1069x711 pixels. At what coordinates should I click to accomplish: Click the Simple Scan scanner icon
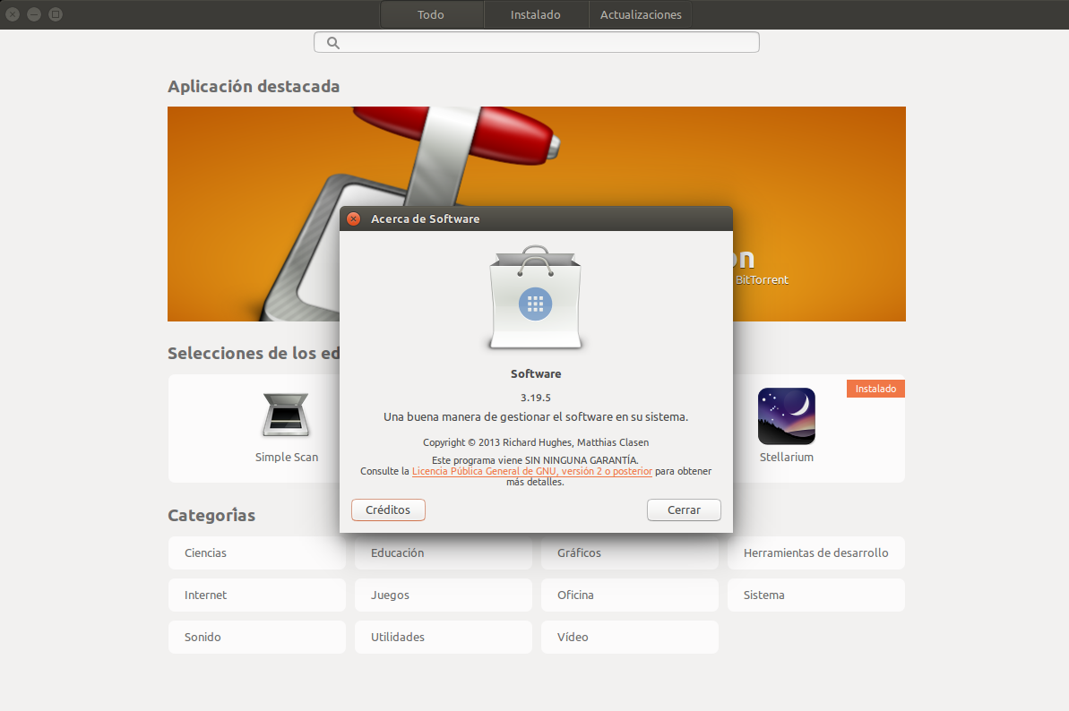pos(286,415)
